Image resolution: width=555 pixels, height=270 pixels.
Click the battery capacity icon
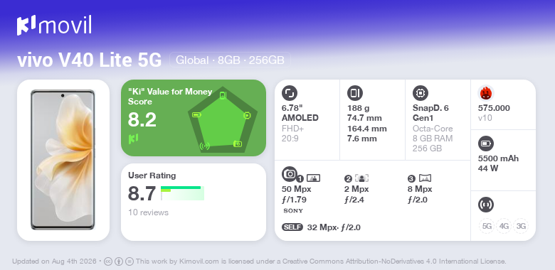485,144
